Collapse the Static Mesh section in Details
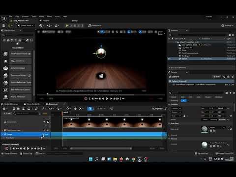 click(x=169, y=123)
